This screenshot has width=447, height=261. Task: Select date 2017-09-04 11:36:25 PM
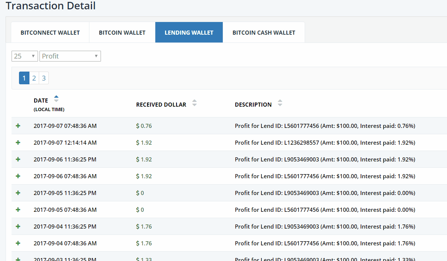tap(65, 227)
